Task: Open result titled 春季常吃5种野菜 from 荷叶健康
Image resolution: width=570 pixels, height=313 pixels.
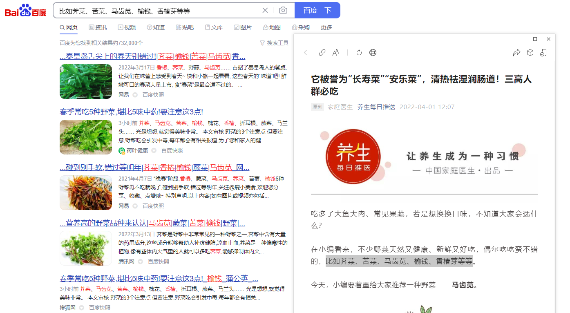Action: 131,112
